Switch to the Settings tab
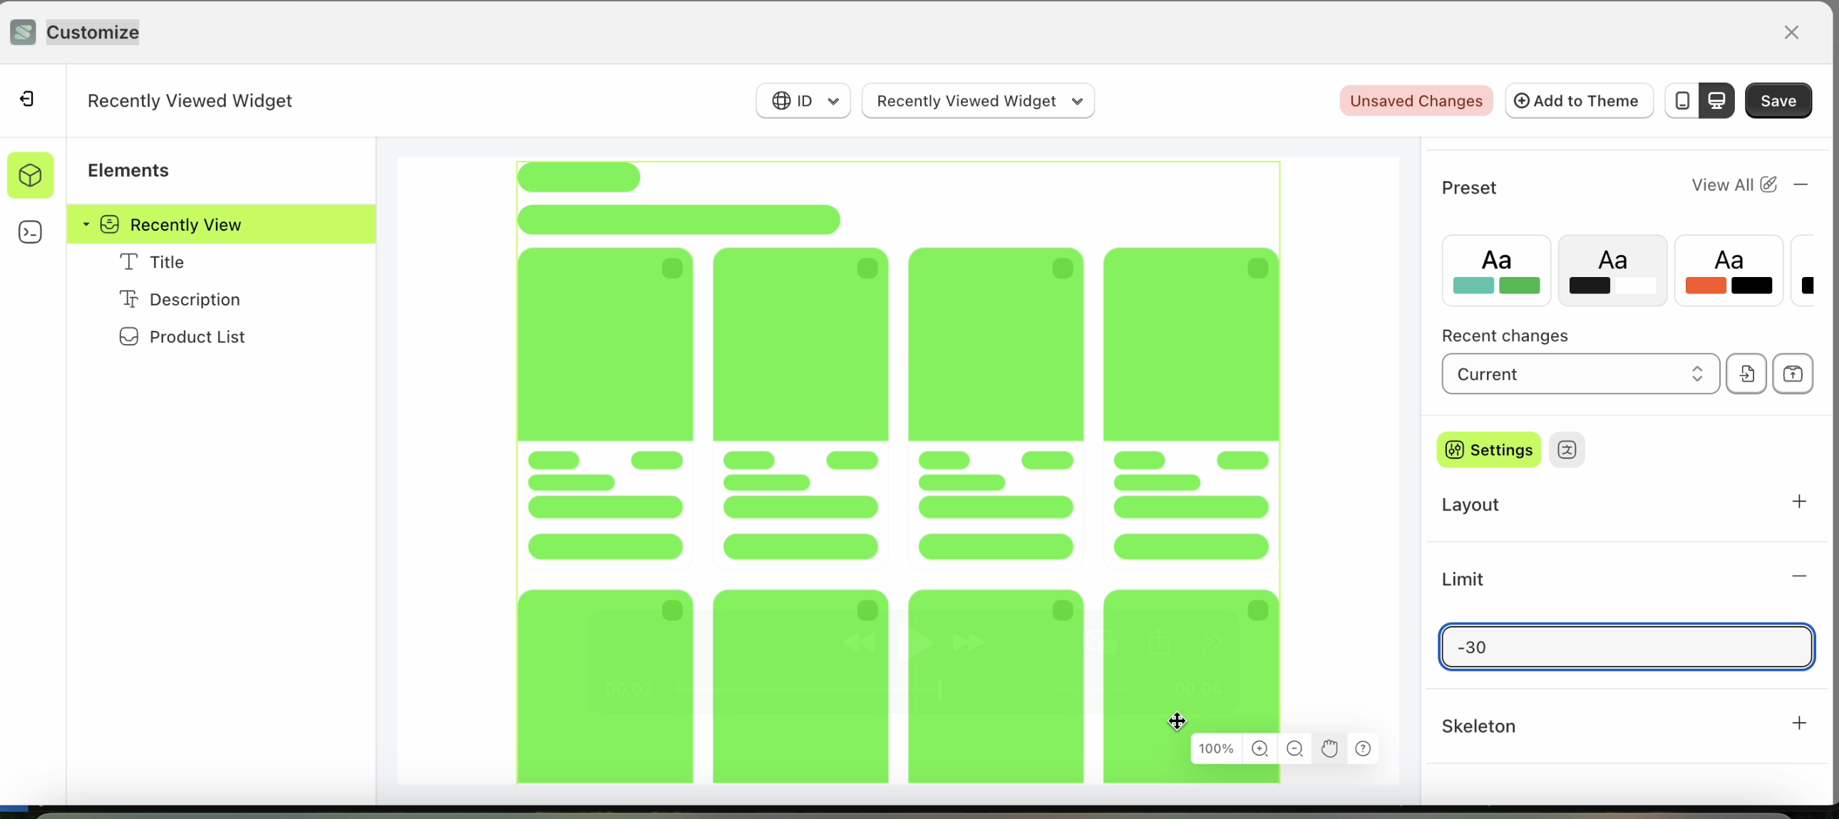This screenshot has height=819, width=1839. [1488, 449]
